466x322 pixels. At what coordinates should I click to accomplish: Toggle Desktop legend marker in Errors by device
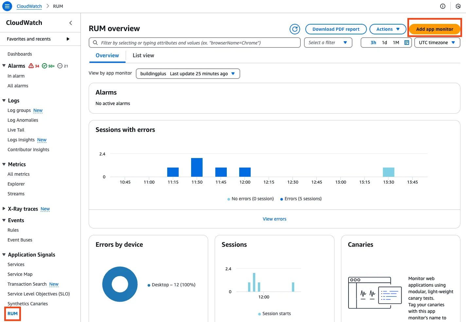pos(149,285)
